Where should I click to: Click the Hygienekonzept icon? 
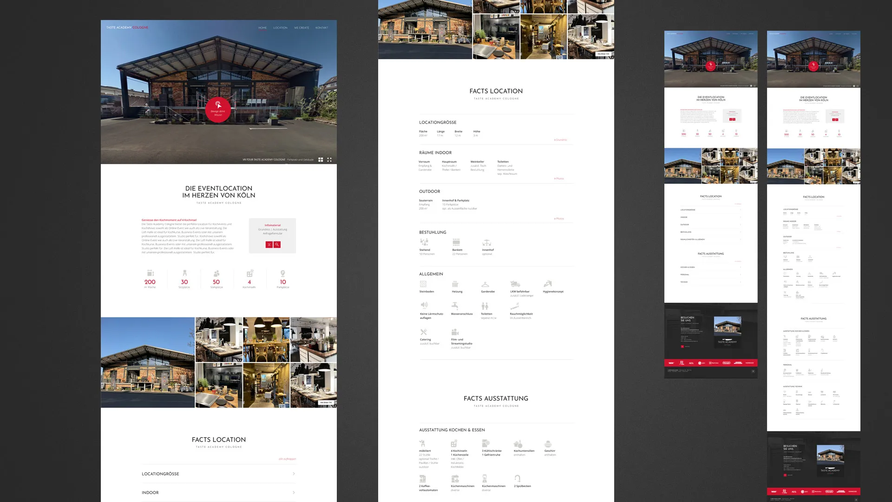[548, 284]
